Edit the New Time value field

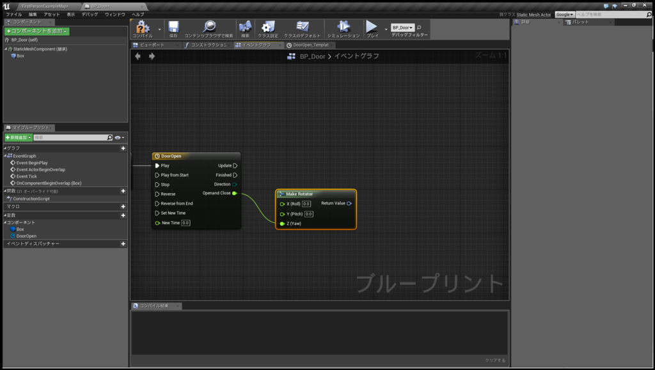[186, 223]
